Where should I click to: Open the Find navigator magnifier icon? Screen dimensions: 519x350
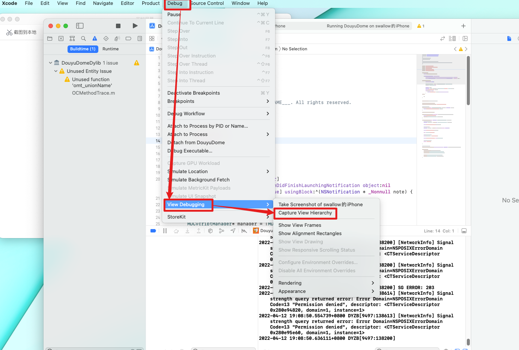[x=83, y=38]
